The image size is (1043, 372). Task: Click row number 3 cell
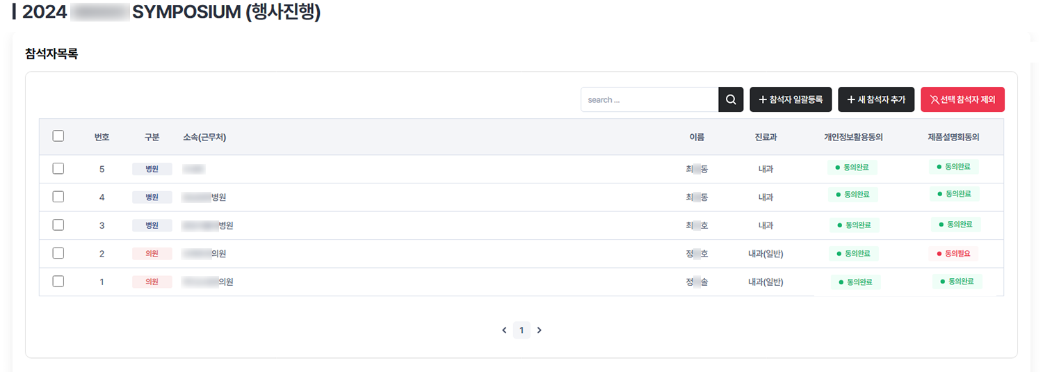tap(102, 226)
